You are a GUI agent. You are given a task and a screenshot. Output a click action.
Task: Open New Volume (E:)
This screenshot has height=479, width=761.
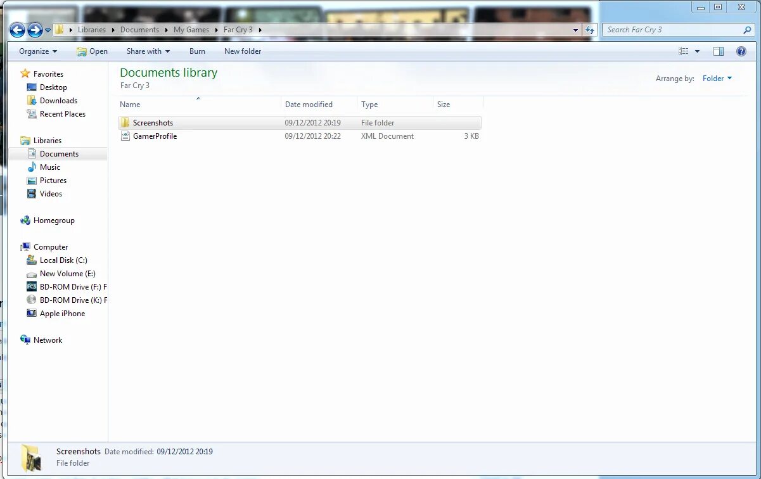coord(67,274)
